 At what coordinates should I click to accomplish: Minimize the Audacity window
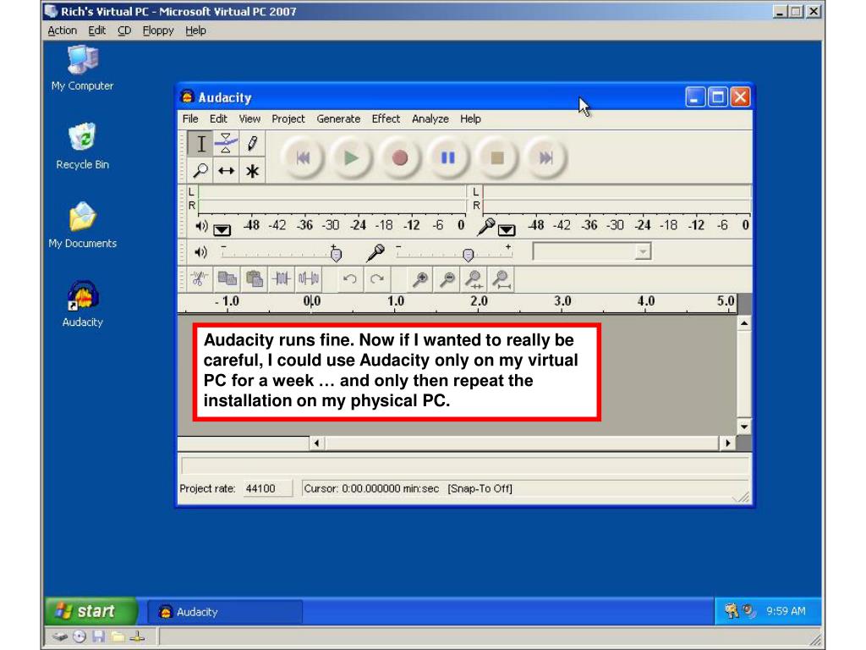(x=695, y=97)
